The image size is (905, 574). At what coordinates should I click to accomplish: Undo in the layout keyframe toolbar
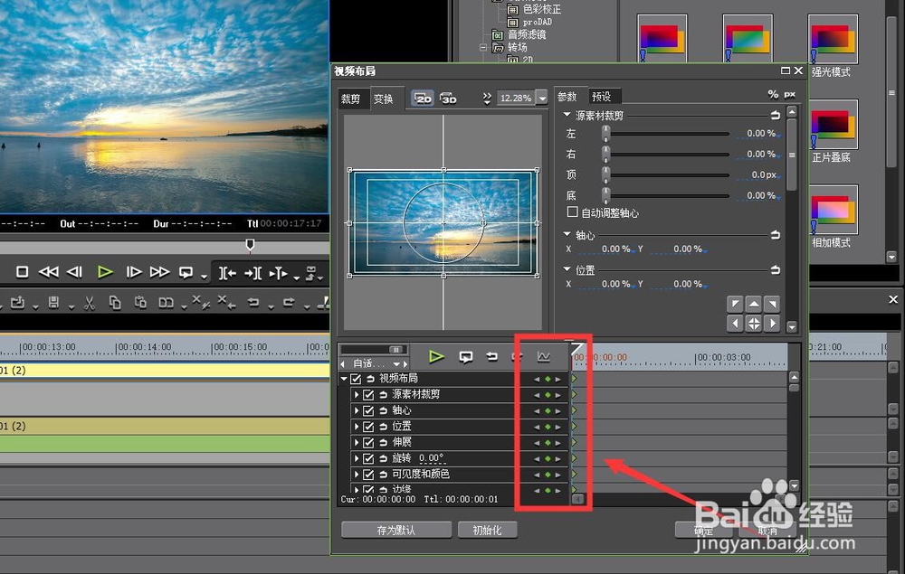(491, 357)
